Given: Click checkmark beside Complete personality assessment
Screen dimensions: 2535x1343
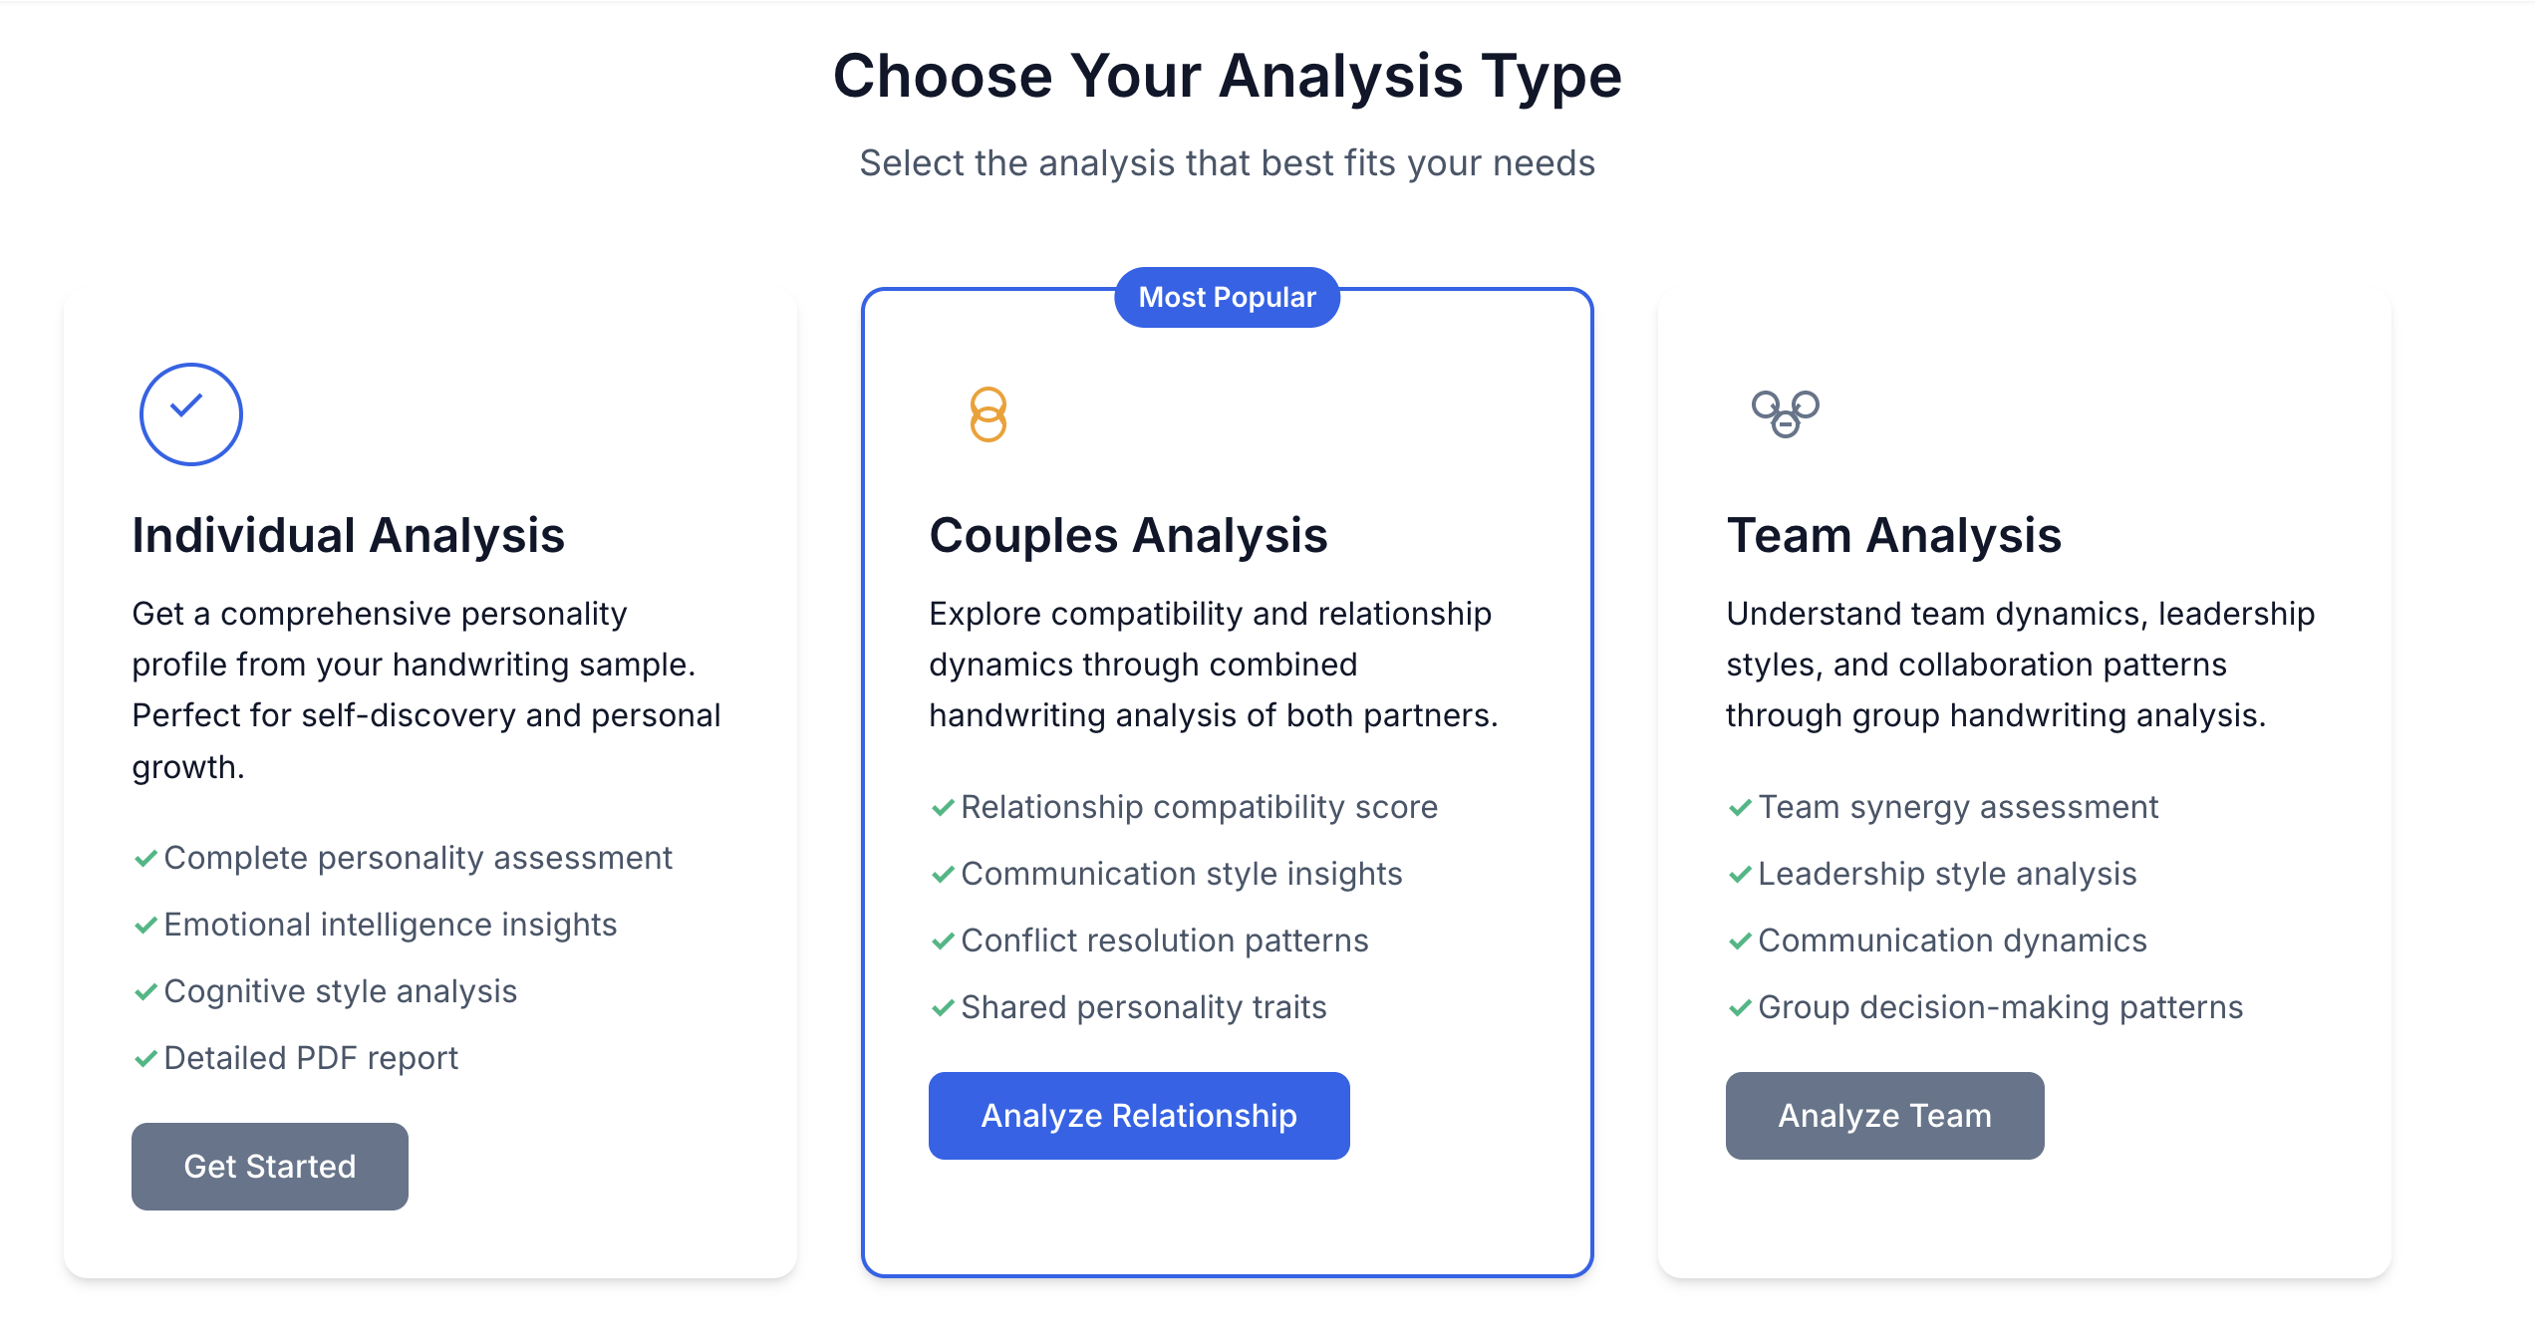Looking at the screenshot, I should point(145,858).
